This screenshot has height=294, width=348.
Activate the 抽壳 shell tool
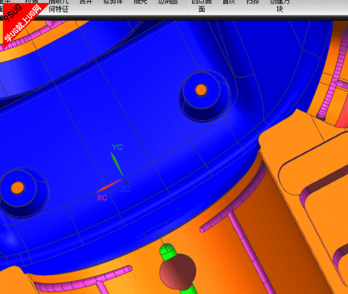point(140,2)
